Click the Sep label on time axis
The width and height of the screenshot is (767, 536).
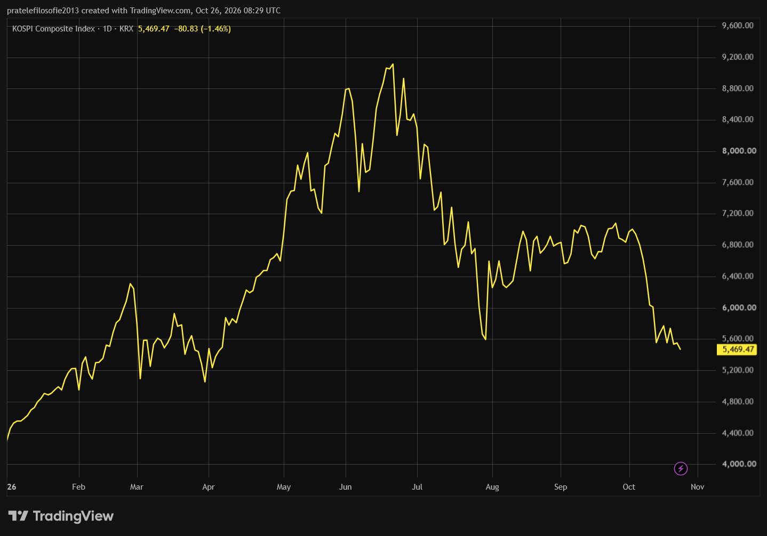tap(561, 486)
